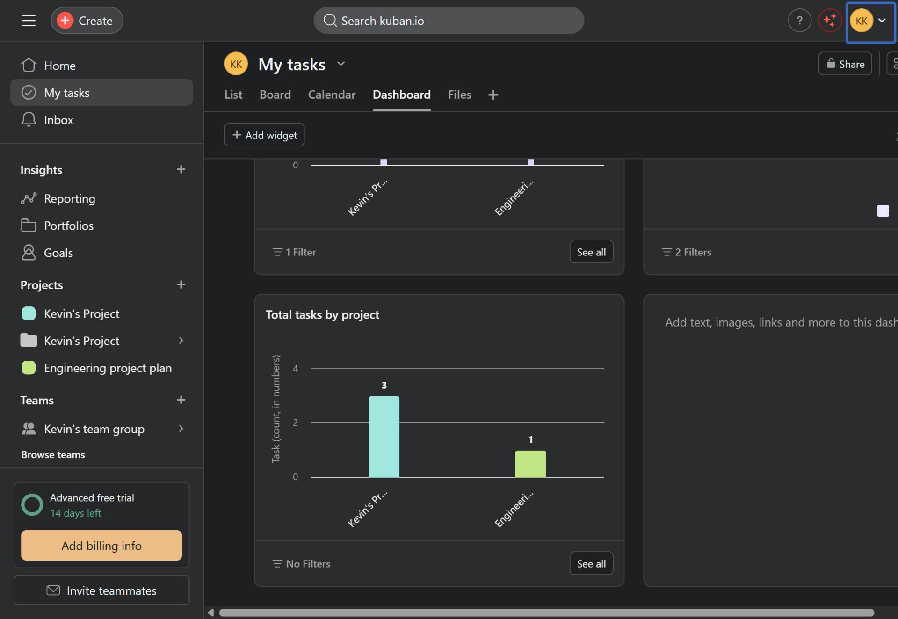This screenshot has height=619, width=898.
Task: Expand the Kevin's team group chevron
Action: click(181, 429)
